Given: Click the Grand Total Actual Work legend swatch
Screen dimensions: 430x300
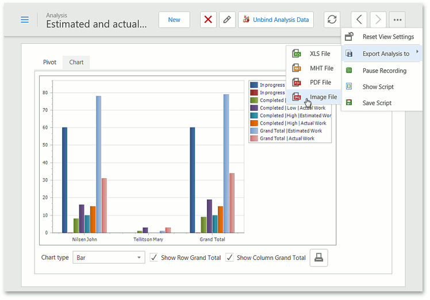Looking at the screenshot, I should pyautogui.click(x=254, y=138).
